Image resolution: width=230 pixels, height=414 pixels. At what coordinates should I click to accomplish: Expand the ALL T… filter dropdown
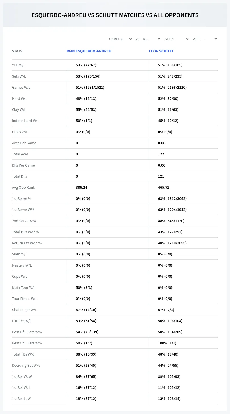[205, 39]
